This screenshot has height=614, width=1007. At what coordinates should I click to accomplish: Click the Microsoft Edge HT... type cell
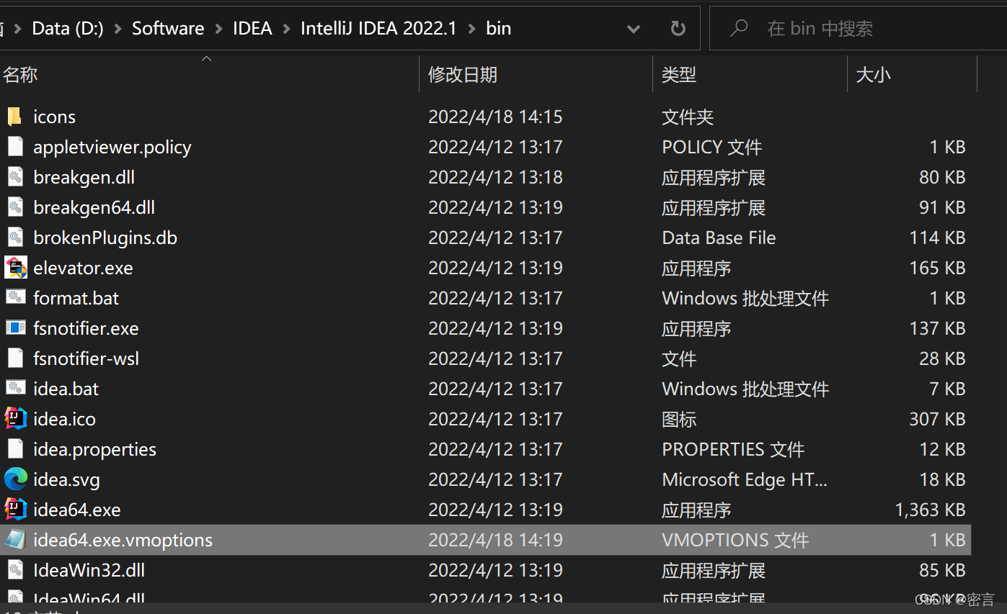point(745,479)
